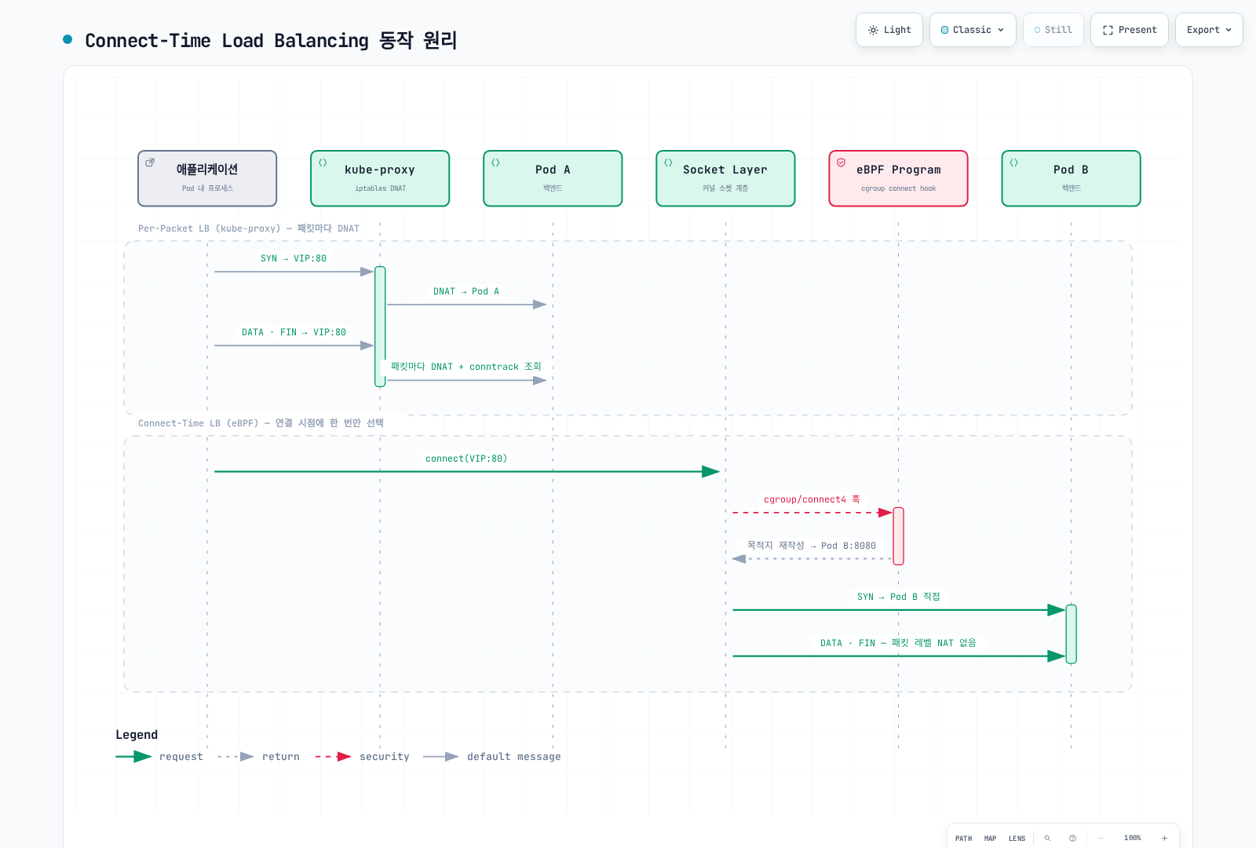Zoom in with the plus icon
This screenshot has width=1256, height=848.
click(1164, 839)
